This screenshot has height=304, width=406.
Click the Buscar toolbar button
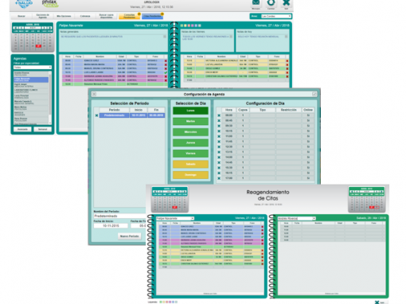click(21, 16)
